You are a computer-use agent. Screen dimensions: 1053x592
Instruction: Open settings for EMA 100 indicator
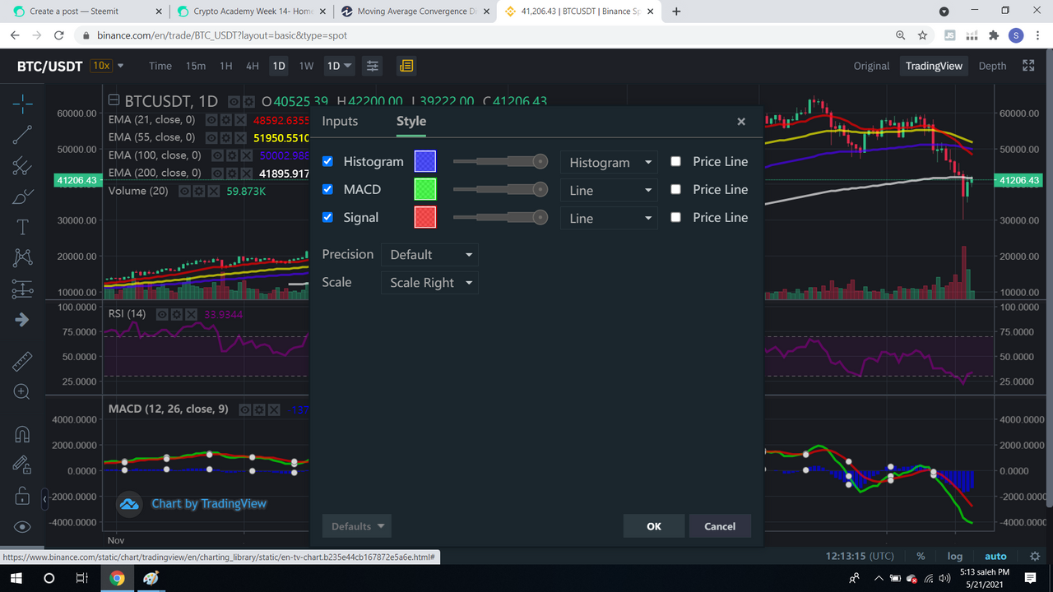click(231, 155)
